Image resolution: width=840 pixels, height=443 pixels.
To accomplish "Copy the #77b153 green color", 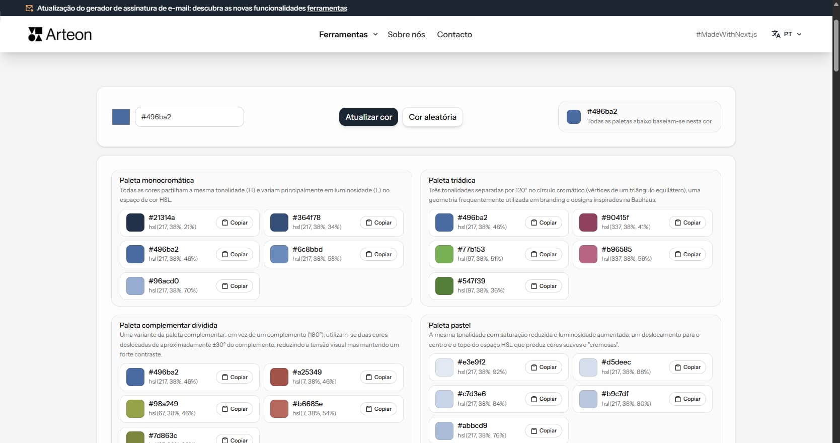I will click(543, 254).
